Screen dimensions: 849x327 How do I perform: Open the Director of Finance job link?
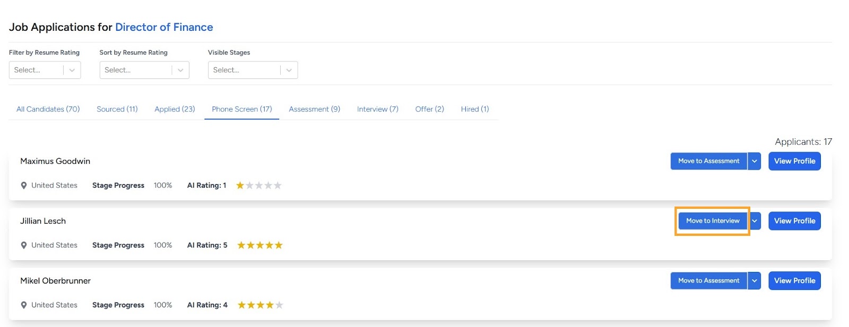point(164,27)
